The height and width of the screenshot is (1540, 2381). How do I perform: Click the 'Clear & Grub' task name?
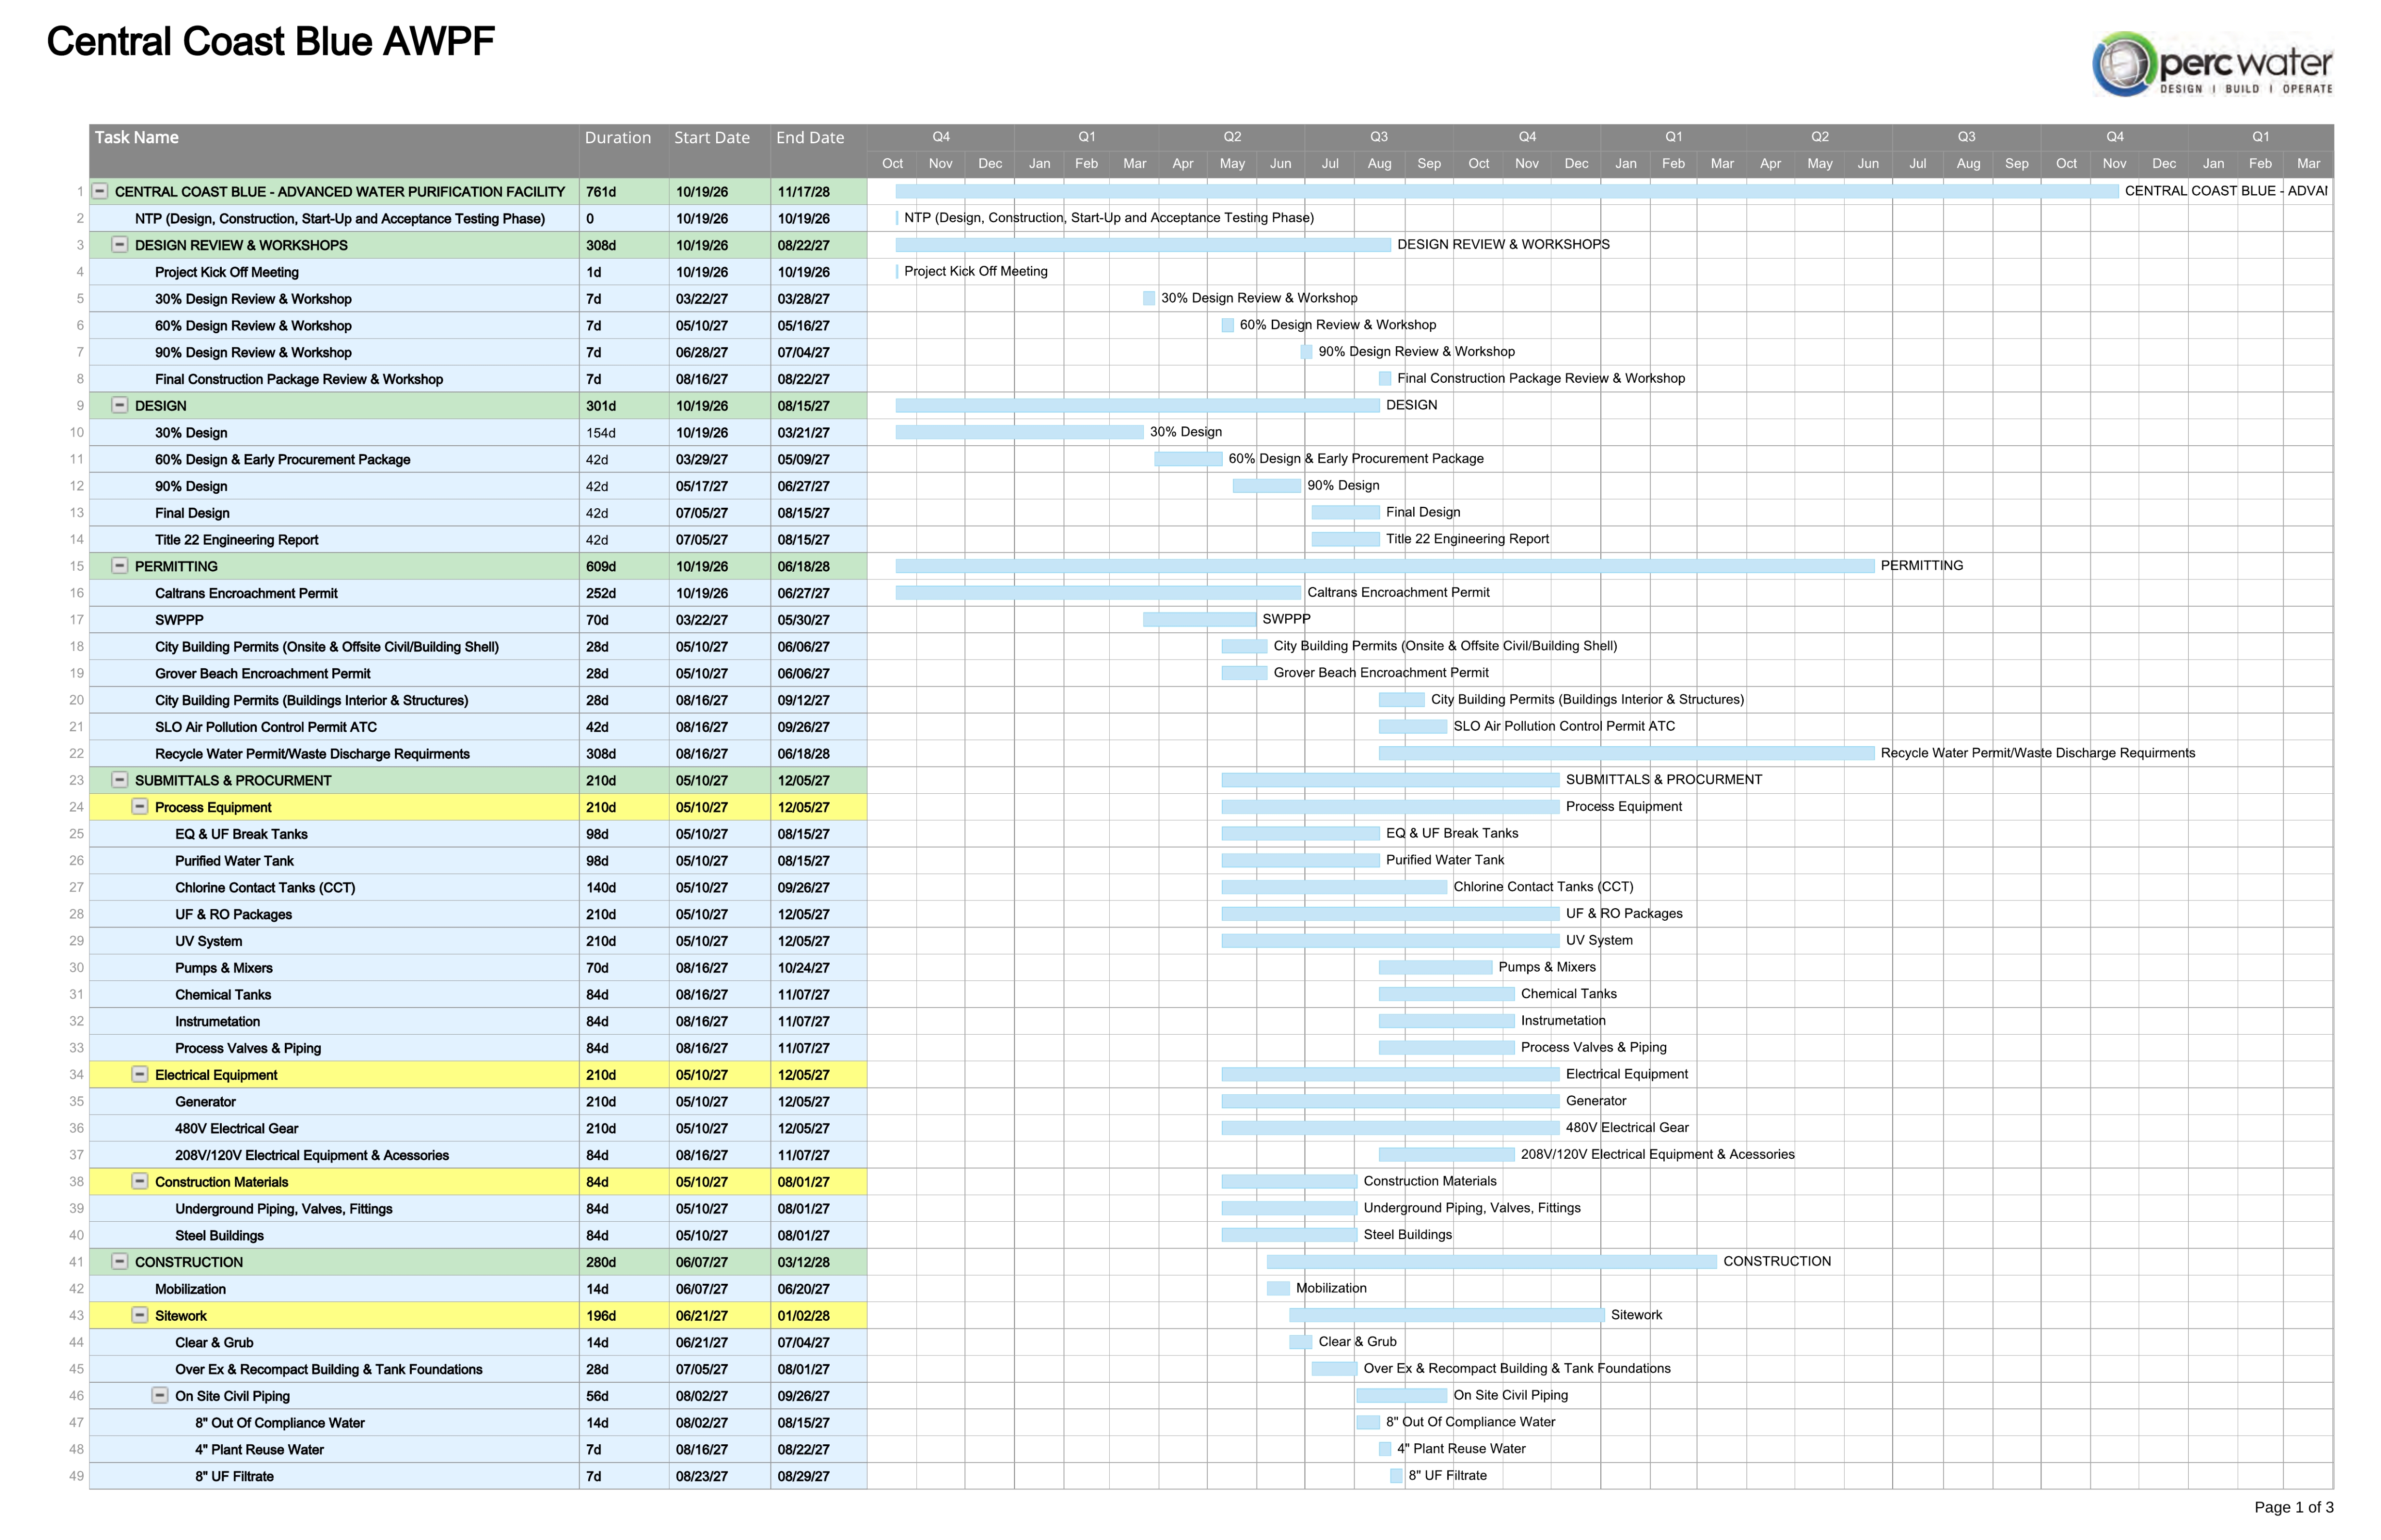click(214, 1342)
